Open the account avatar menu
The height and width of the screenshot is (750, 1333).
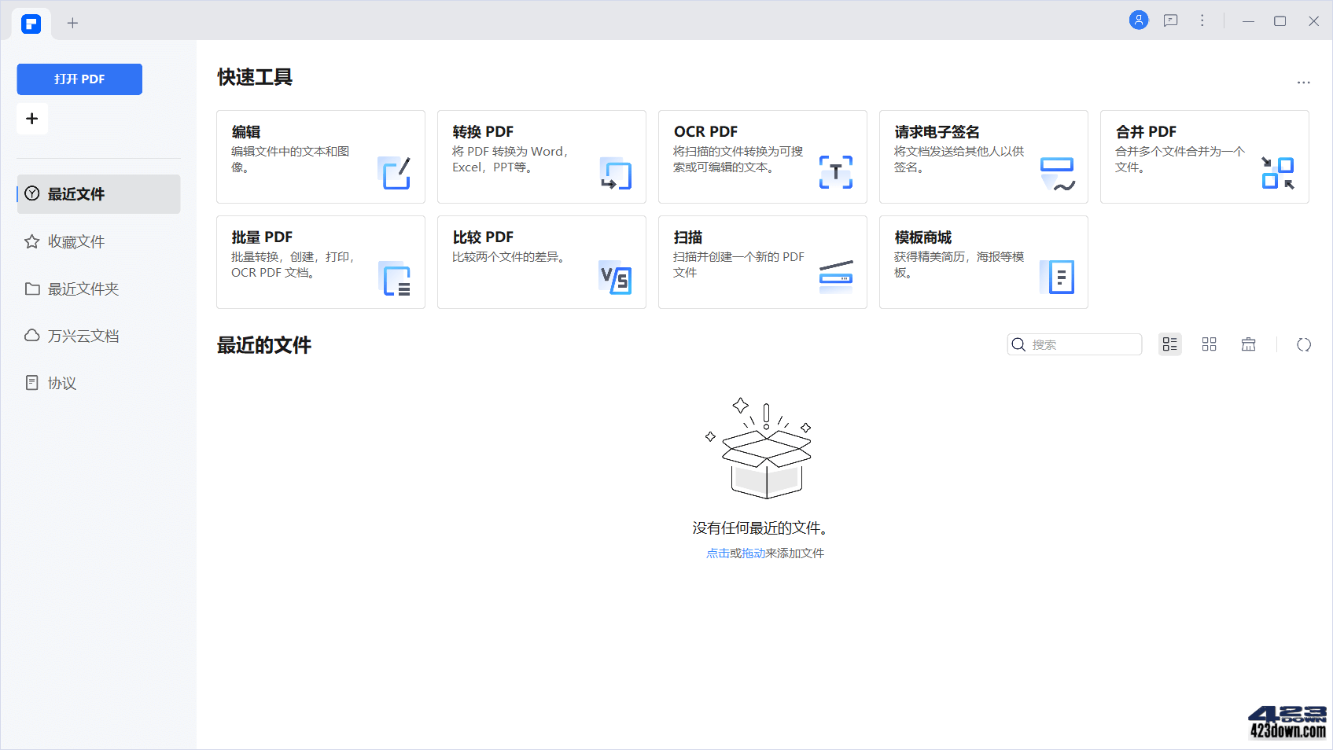tap(1138, 20)
